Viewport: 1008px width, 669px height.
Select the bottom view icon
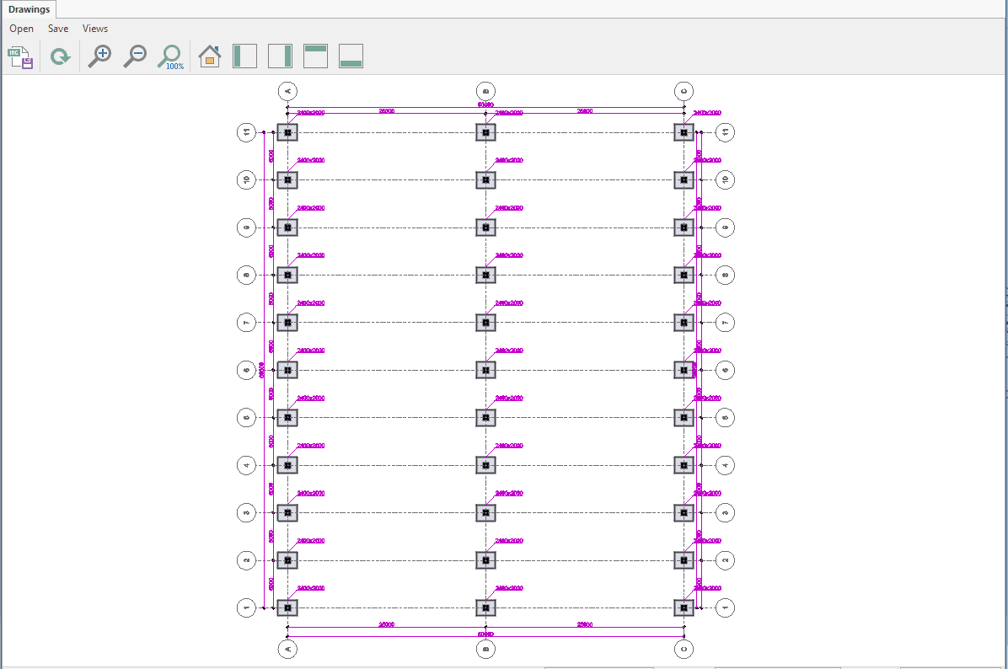[x=351, y=56]
